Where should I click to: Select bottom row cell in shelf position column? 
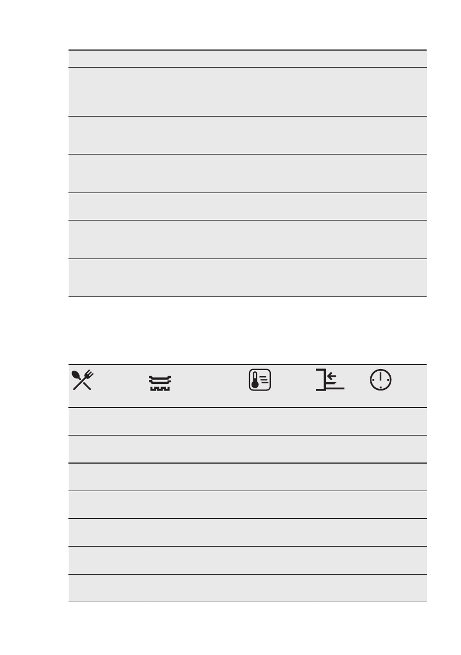click(x=340, y=588)
